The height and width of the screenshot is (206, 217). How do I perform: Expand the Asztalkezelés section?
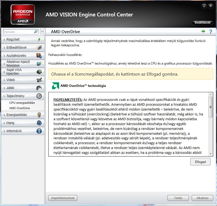[23, 56]
